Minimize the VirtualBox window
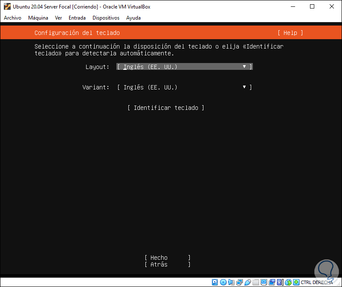The width and height of the screenshot is (342, 287). coord(293,6)
